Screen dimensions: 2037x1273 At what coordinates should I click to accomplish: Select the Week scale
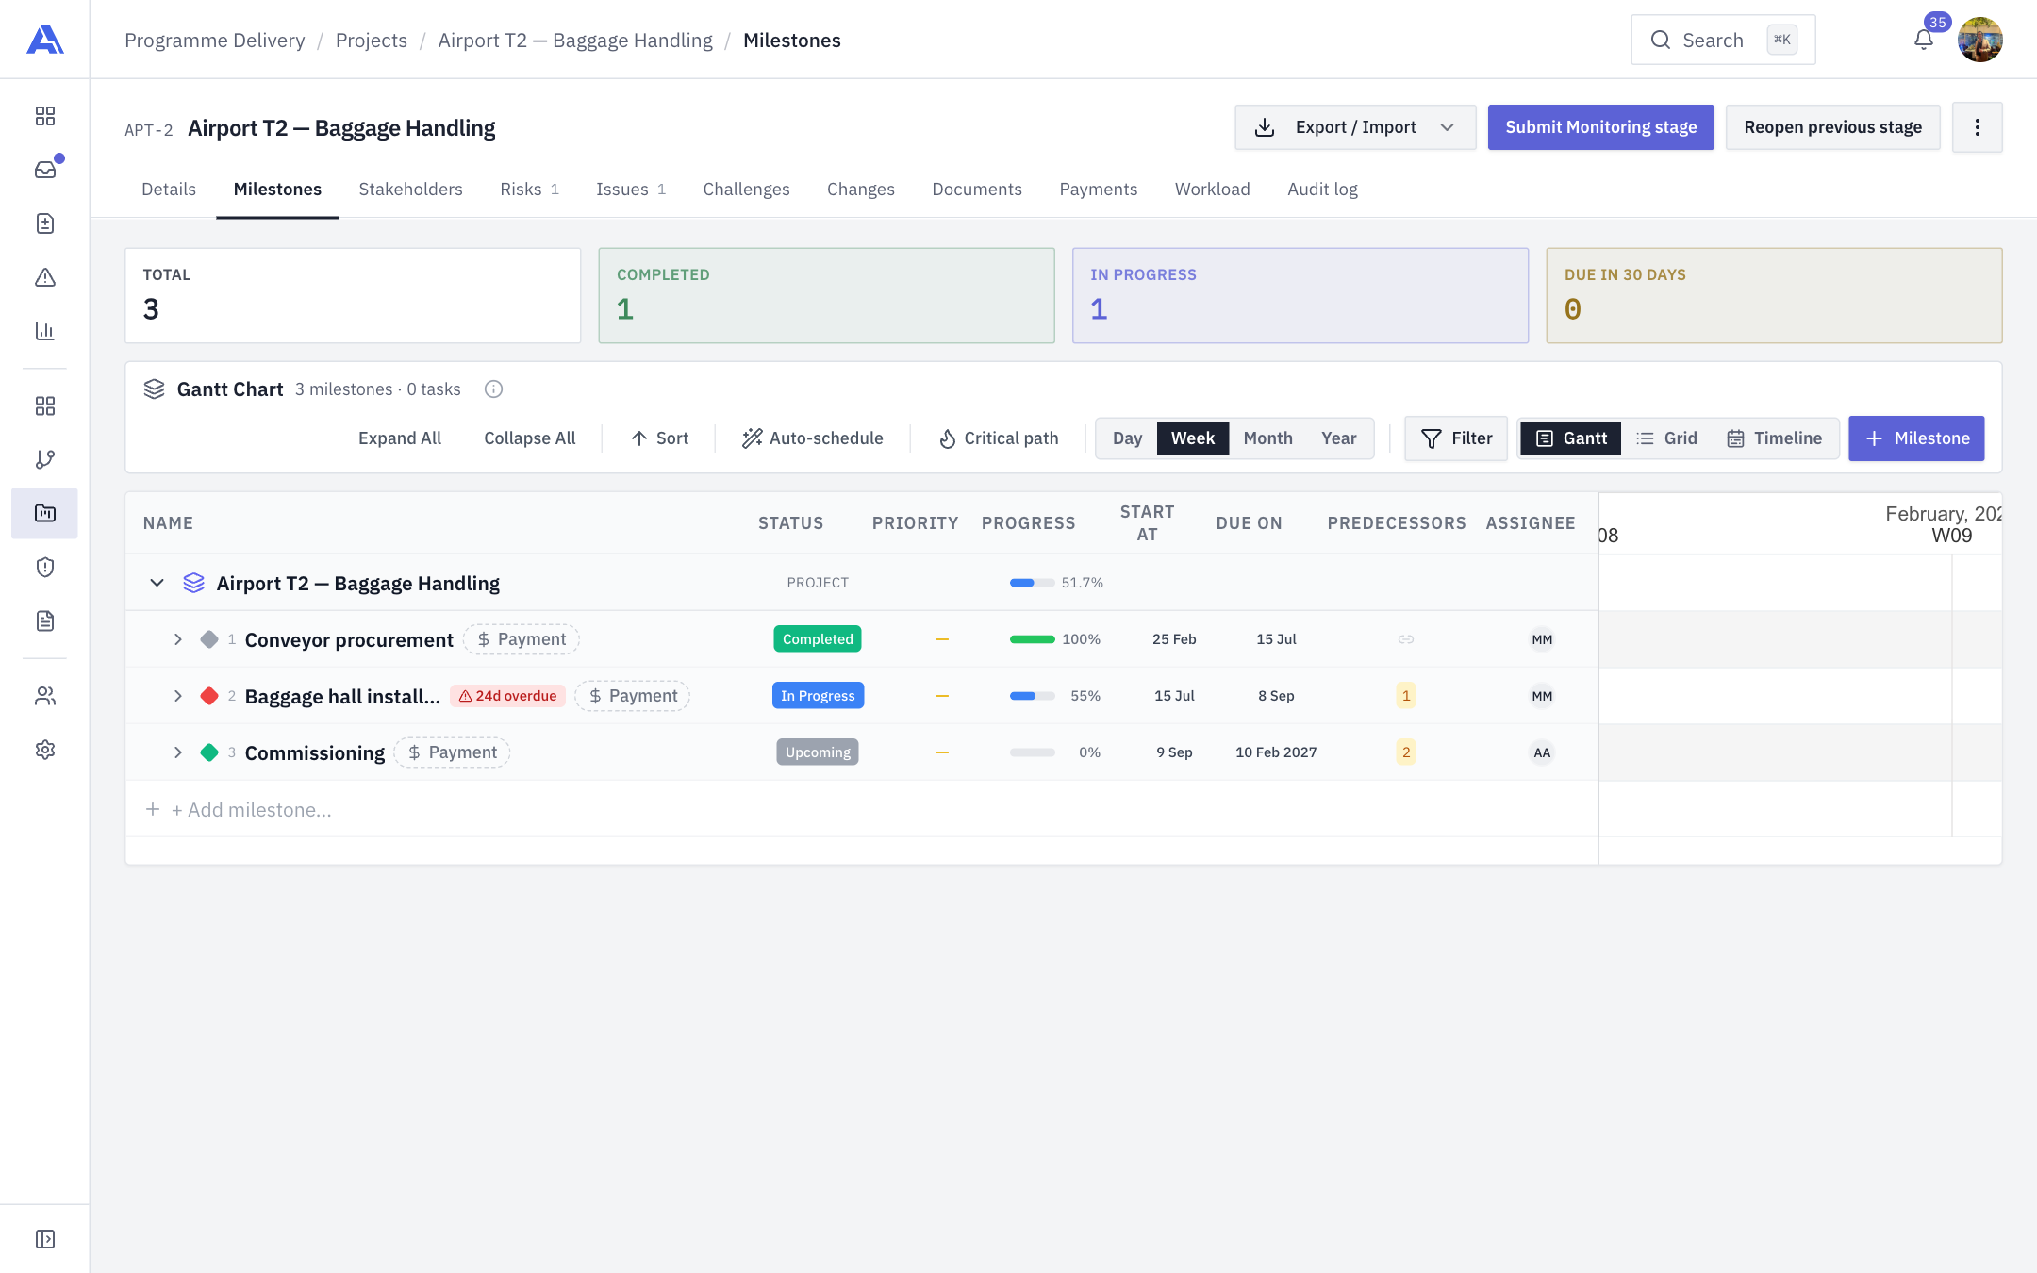click(x=1193, y=438)
